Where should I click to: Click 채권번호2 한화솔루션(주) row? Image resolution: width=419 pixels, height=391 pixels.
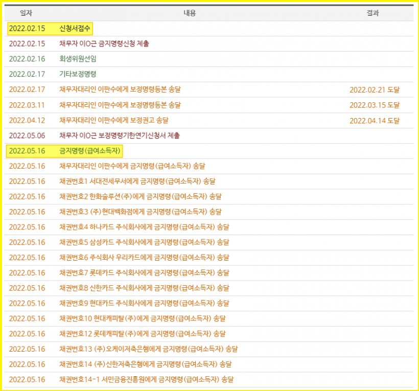209,196
